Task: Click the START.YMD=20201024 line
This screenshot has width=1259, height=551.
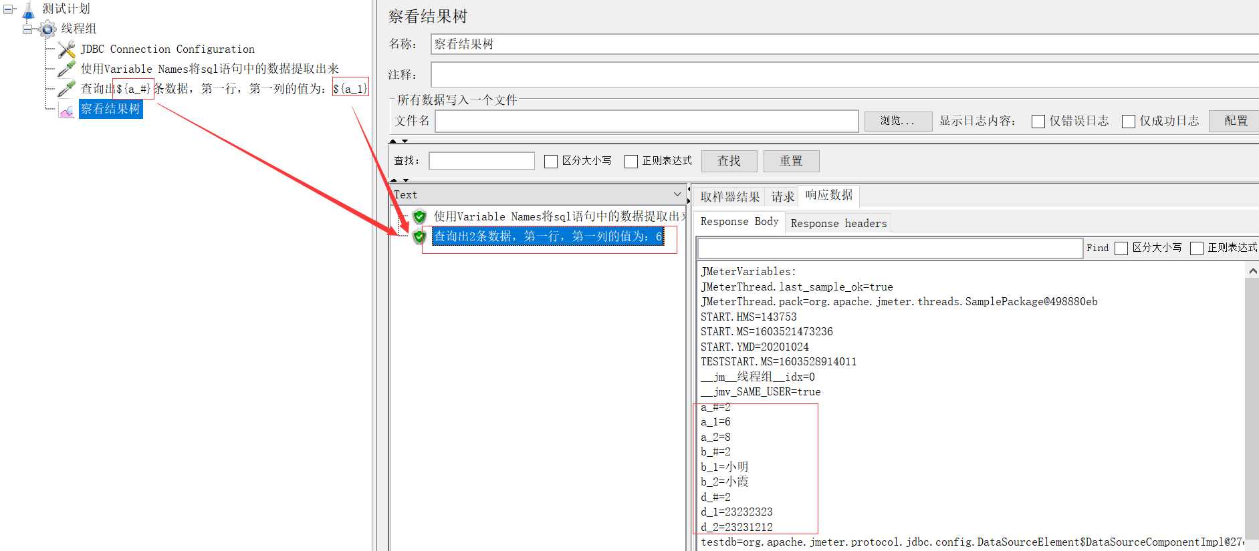Action: 755,347
